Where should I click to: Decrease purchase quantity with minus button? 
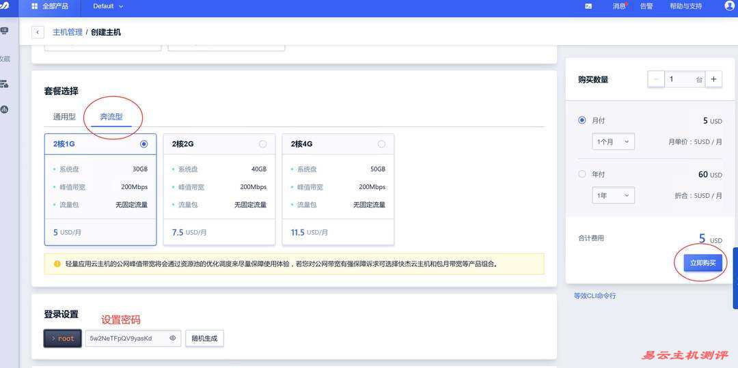click(656, 79)
